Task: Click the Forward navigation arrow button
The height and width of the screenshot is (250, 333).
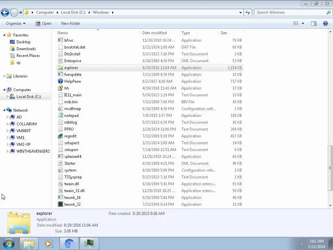Action: point(14,12)
